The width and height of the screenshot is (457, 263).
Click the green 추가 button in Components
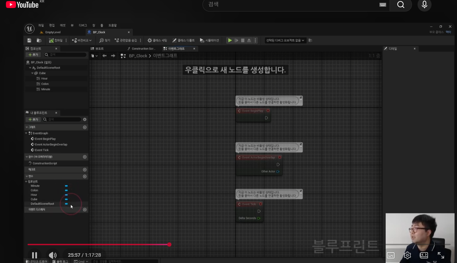tap(34, 55)
